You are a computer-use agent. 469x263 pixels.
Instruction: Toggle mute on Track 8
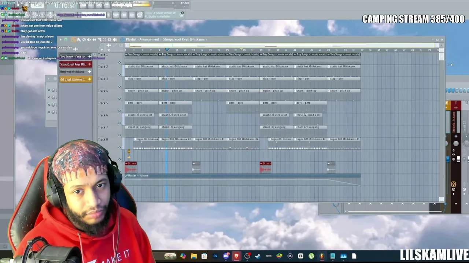(119, 147)
